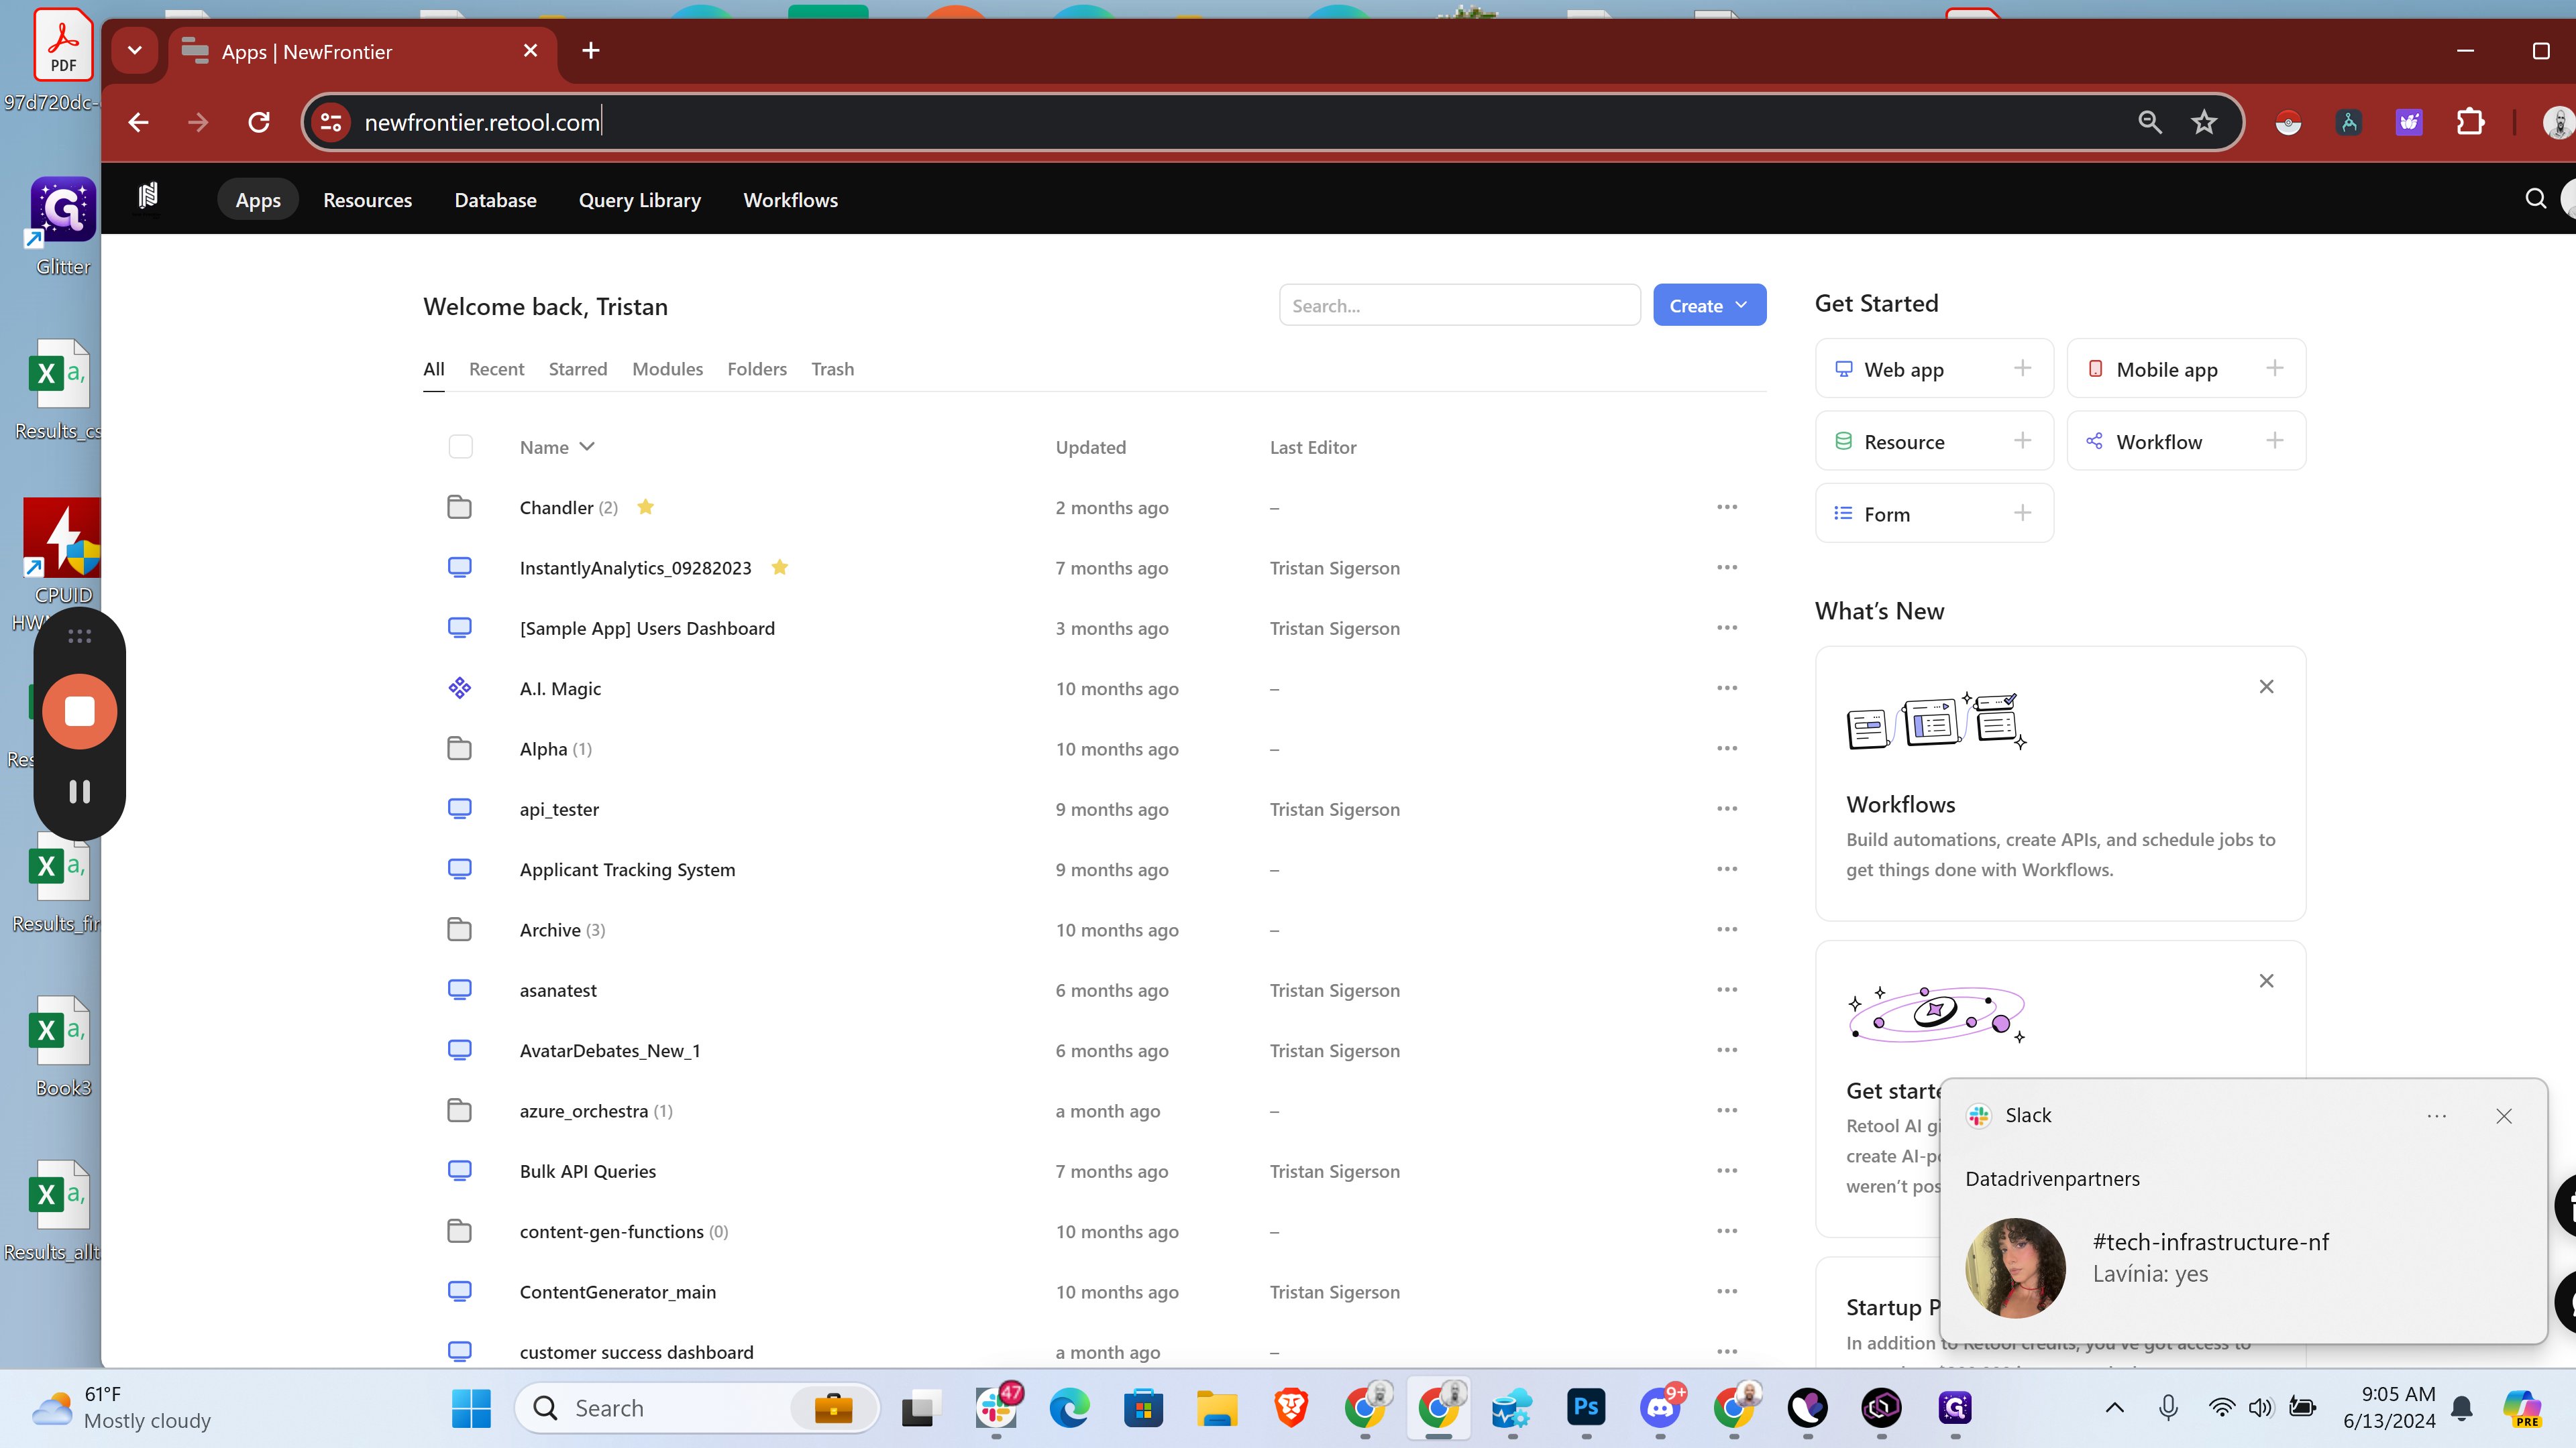Click the Archive folder icon

[459, 930]
